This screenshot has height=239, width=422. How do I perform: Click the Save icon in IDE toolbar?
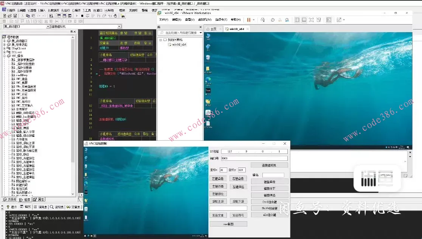15,16
